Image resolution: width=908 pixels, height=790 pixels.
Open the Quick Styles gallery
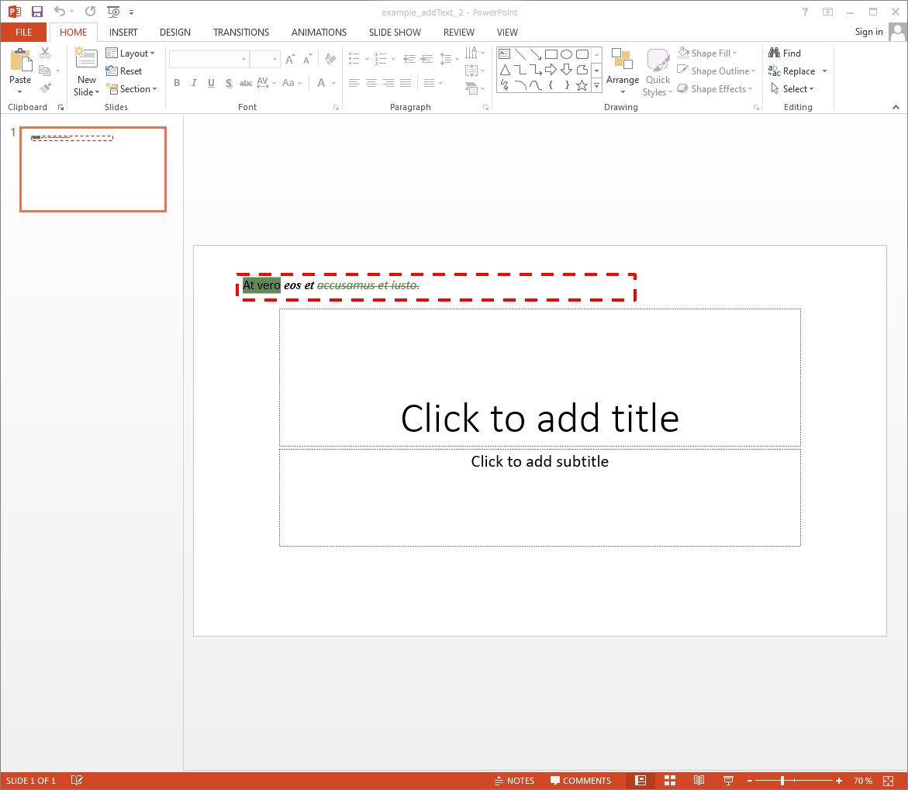point(658,72)
